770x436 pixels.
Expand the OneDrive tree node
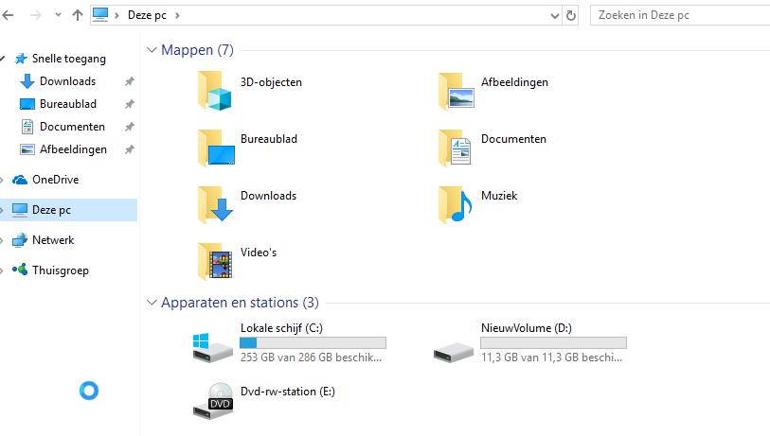tap(5, 180)
